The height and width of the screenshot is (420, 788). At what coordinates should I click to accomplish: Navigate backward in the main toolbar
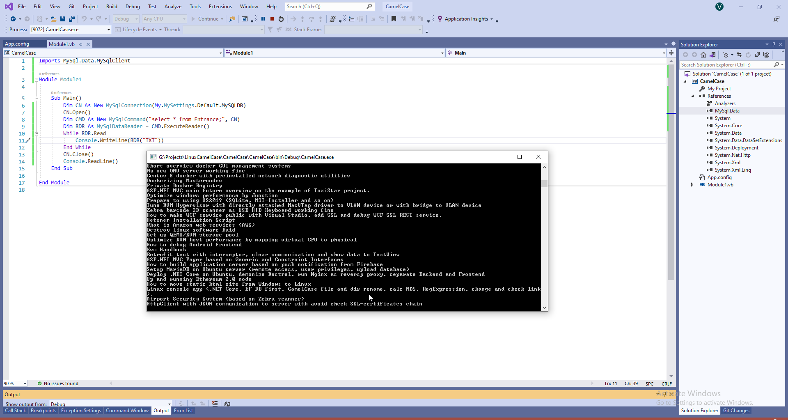pos(13,19)
